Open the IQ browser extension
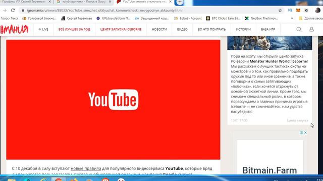Screen dimensions: 323x181 290,10
